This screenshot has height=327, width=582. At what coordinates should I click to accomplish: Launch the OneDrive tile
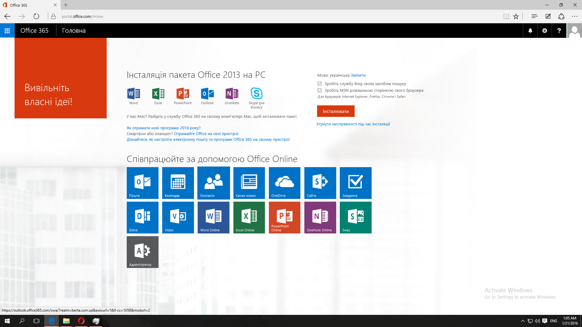click(x=284, y=183)
